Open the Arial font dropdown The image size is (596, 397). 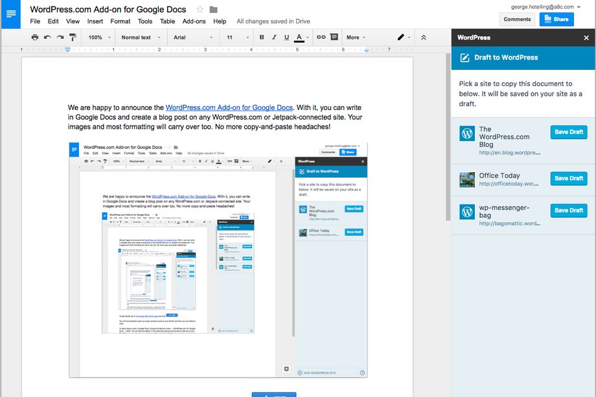[x=192, y=38]
